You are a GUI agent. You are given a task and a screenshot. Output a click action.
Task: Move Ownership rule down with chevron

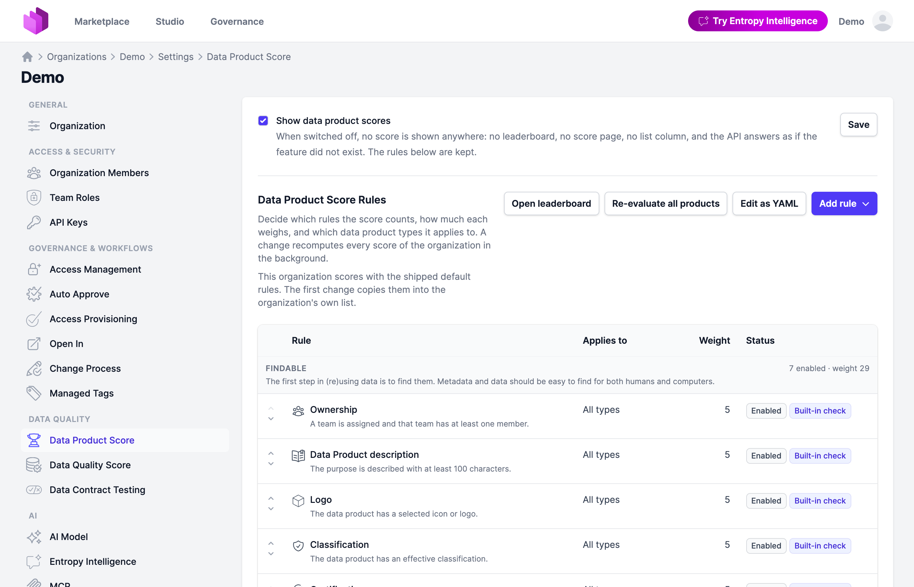click(271, 419)
